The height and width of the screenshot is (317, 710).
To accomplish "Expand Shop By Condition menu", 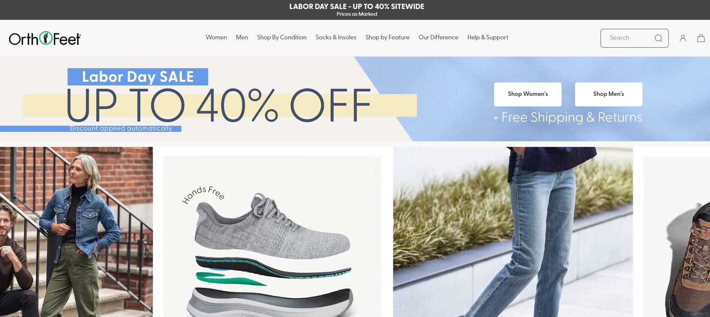I will pyautogui.click(x=282, y=37).
